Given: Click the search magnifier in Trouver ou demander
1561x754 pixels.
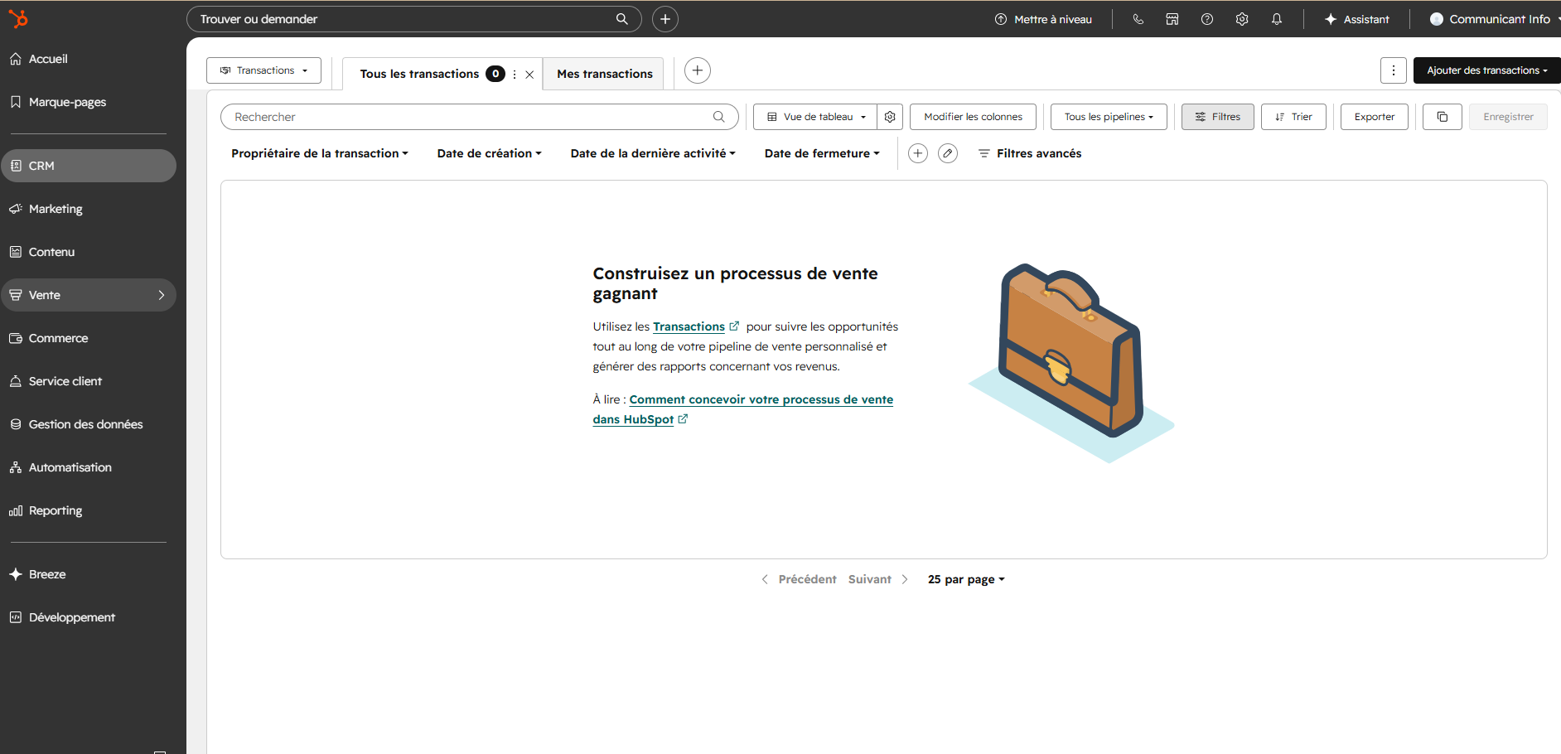Looking at the screenshot, I should [x=621, y=19].
